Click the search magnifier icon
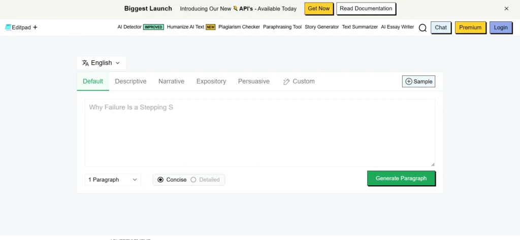The image size is (520, 240). click(422, 28)
